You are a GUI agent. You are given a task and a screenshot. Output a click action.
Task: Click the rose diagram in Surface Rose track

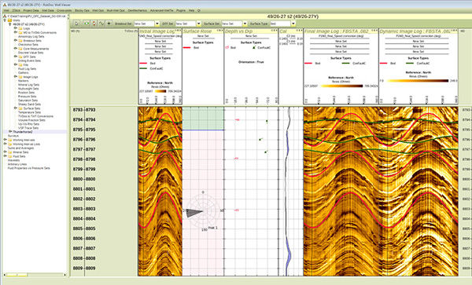pyautogui.click(x=203, y=211)
